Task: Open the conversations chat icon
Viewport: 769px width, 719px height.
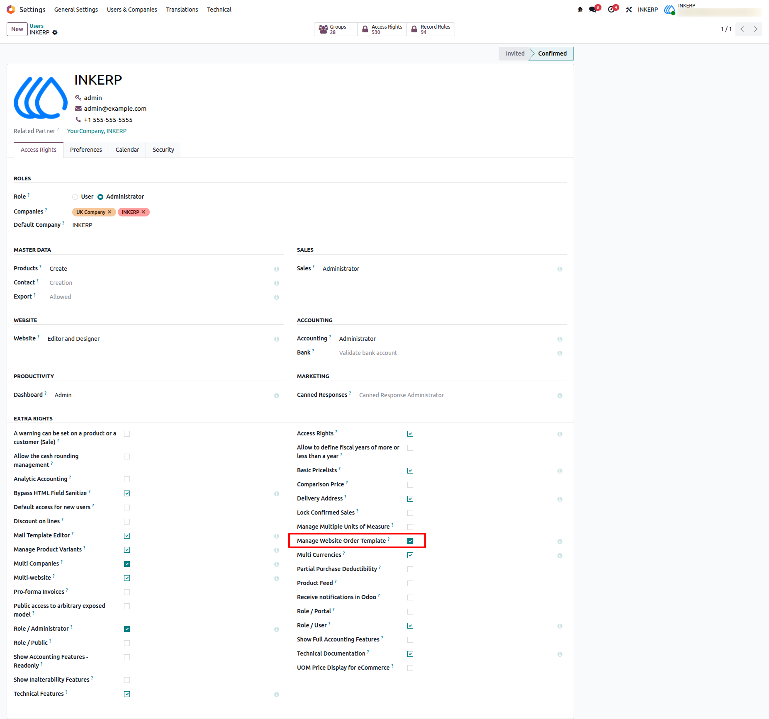Action: [x=593, y=10]
